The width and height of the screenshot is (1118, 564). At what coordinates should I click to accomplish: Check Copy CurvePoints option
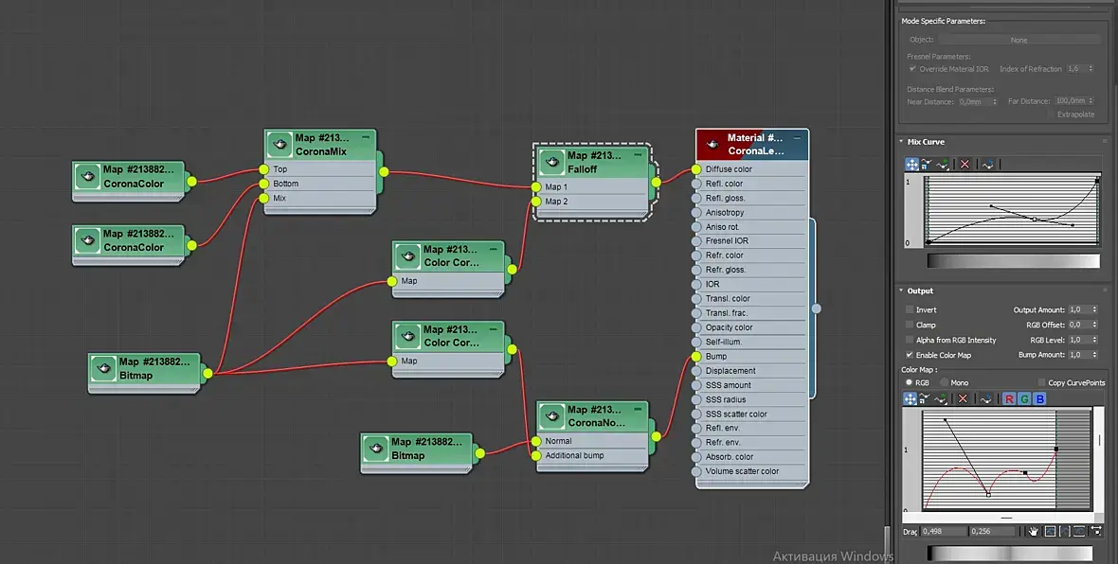point(1041,382)
